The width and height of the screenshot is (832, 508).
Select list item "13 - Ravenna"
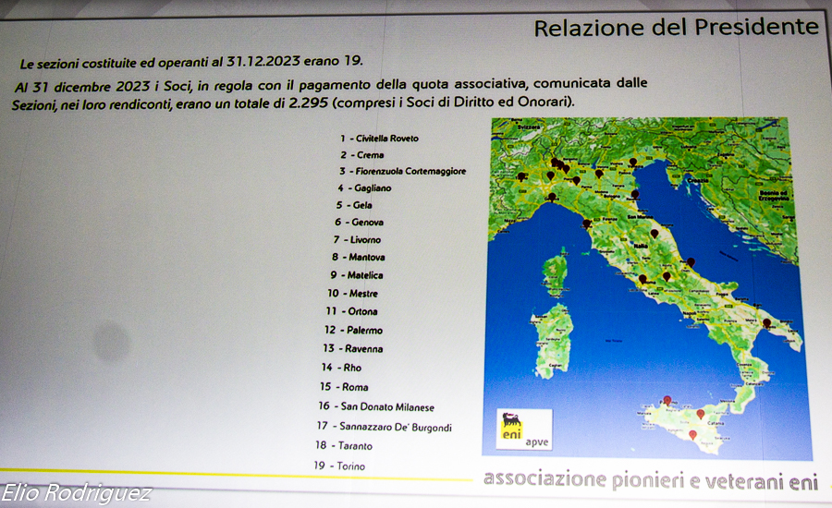pyautogui.click(x=352, y=348)
